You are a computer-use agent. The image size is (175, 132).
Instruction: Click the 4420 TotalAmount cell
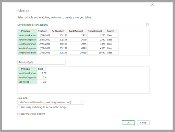tap(97, 44)
